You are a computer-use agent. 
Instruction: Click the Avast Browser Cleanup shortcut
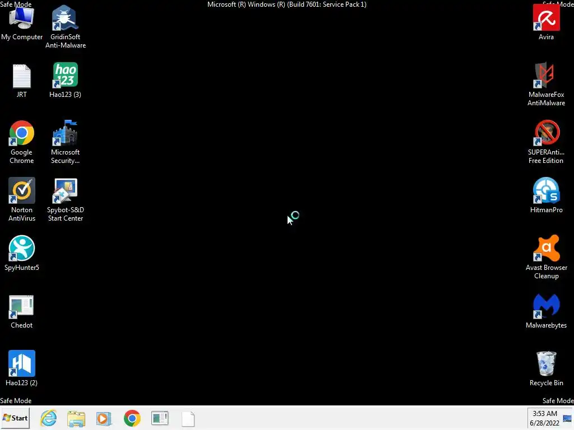tap(546, 258)
